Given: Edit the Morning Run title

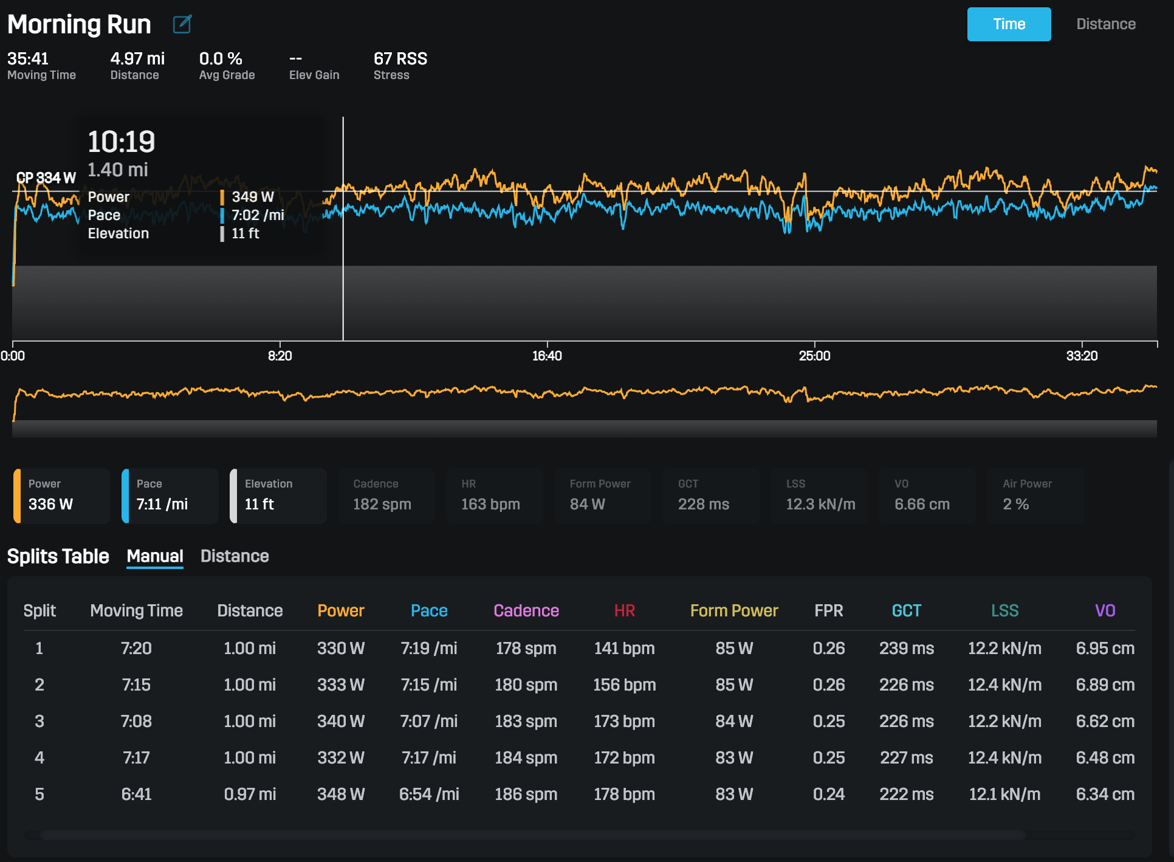Looking at the screenshot, I should pyautogui.click(x=181, y=24).
